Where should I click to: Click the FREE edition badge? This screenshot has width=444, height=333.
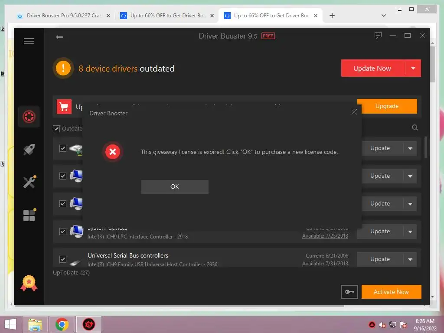coord(268,36)
